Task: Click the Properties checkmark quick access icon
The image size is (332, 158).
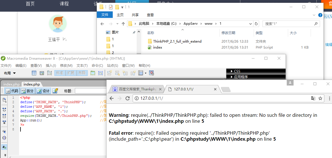Action: [111, 7]
